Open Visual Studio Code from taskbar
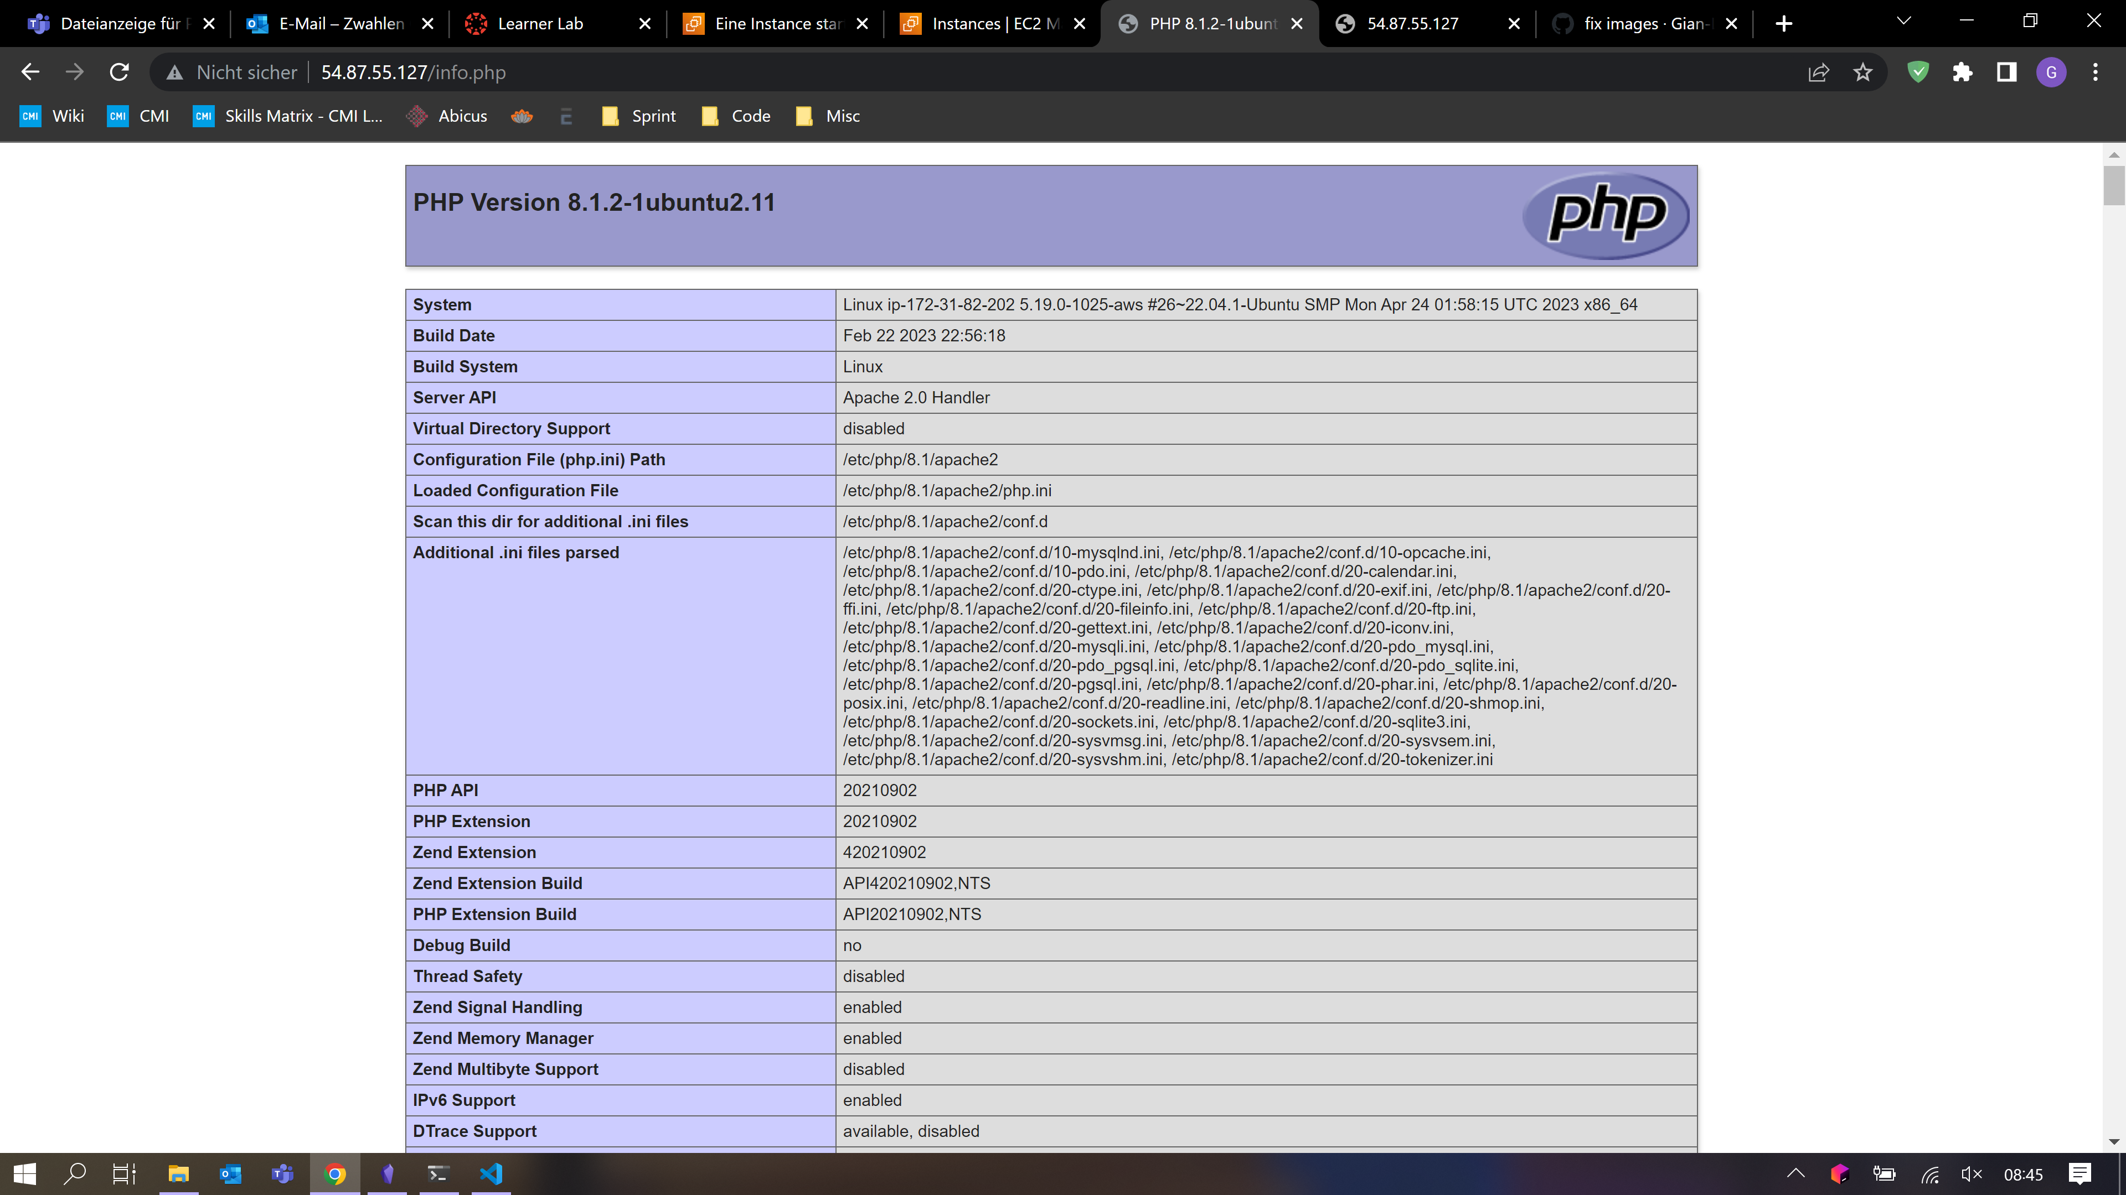Viewport: 2126px width, 1195px height. [491, 1173]
